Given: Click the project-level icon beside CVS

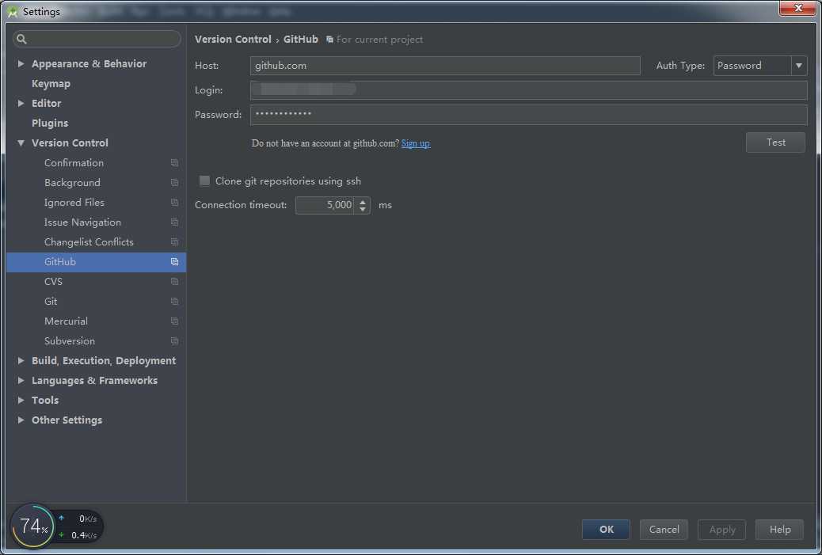Looking at the screenshot, I should tap(174, 282).
